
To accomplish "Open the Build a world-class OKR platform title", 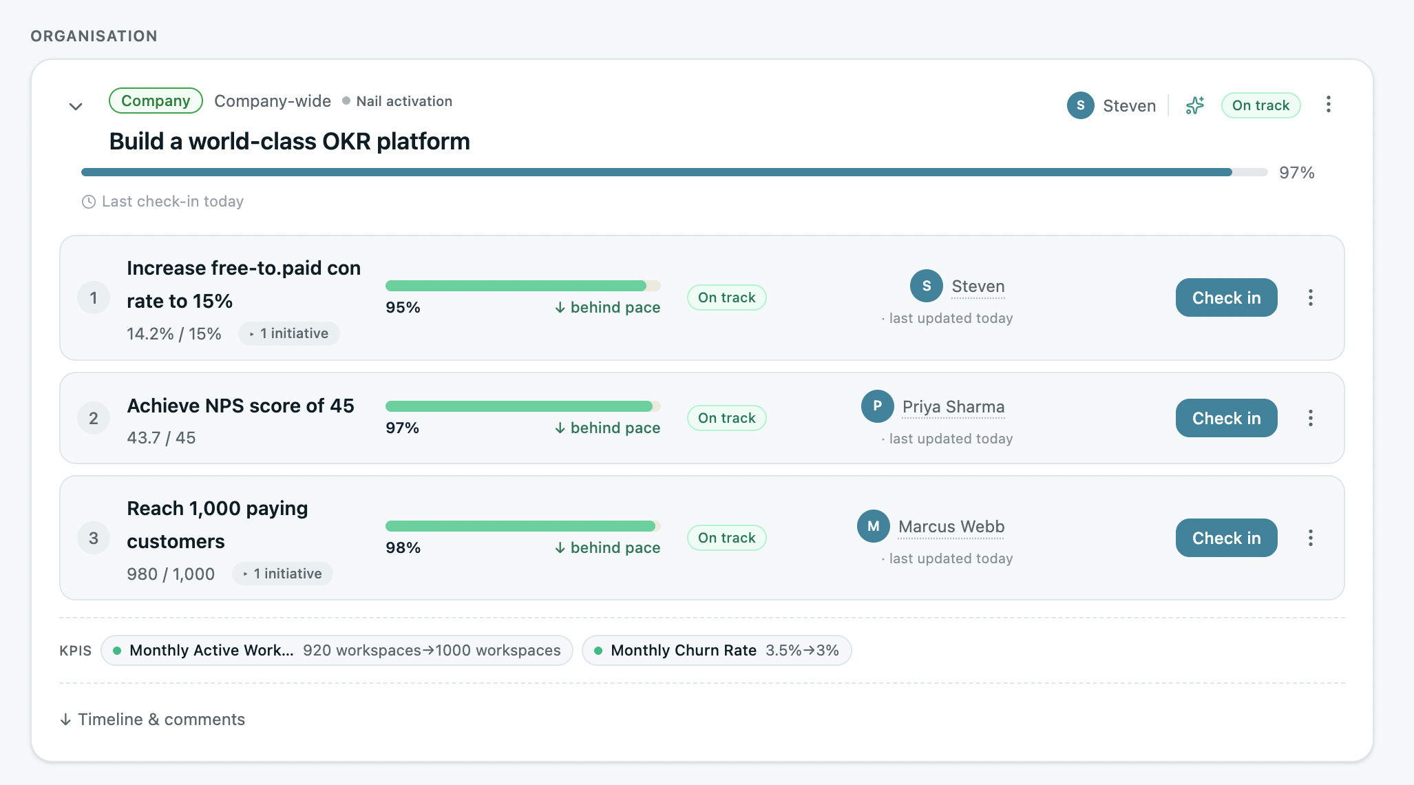I will [x=289, y=141].
